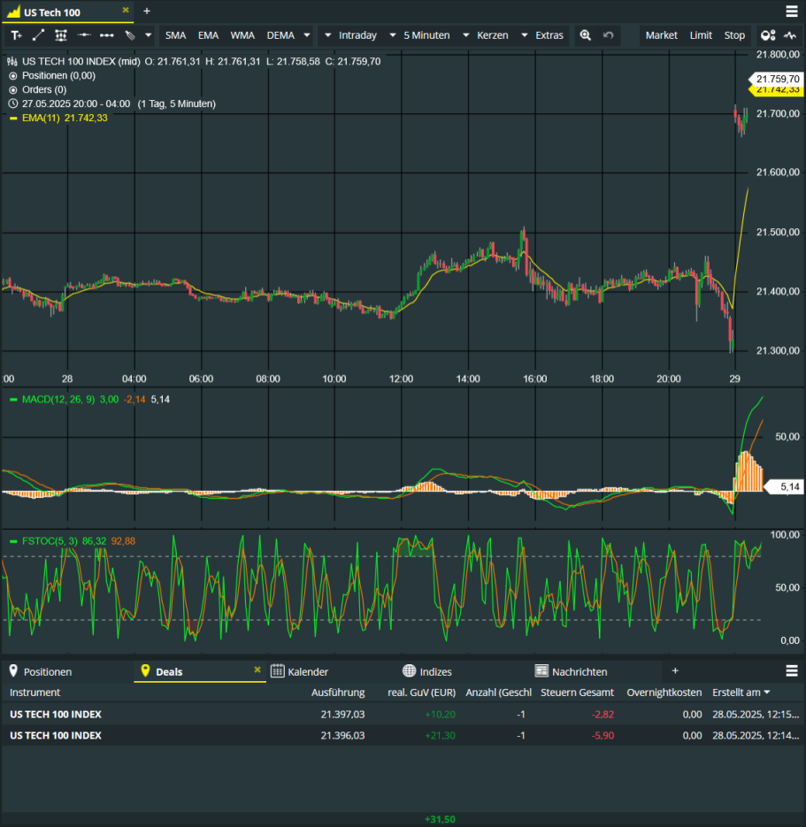Add an SMA indicator
The image size is (806, 827).
pyautogui.click(x=176, y=35)
